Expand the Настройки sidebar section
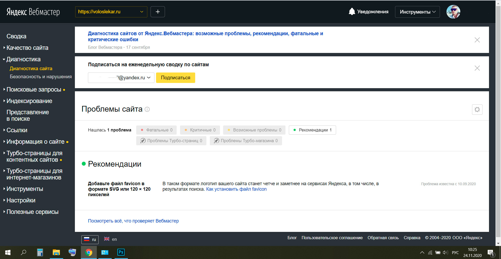This screenshot has width=501, height=259. tap(21, 200)
